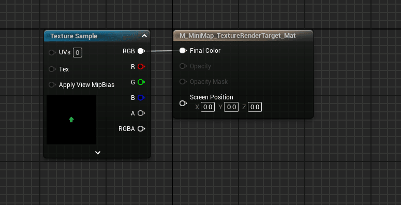The width and height of the screenshot is (401, 205).
Task: Select the Texture Sample node title bar
Action: (x=97, y=36)
